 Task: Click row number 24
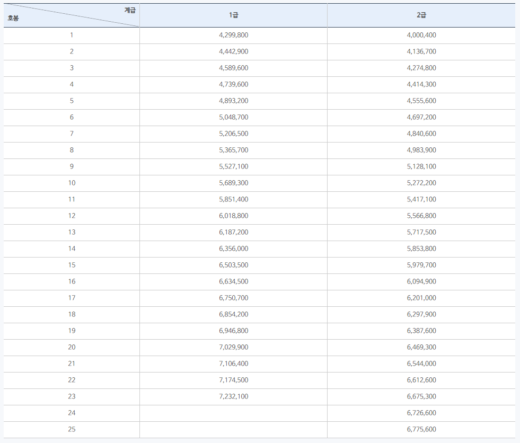coord(72,413)
